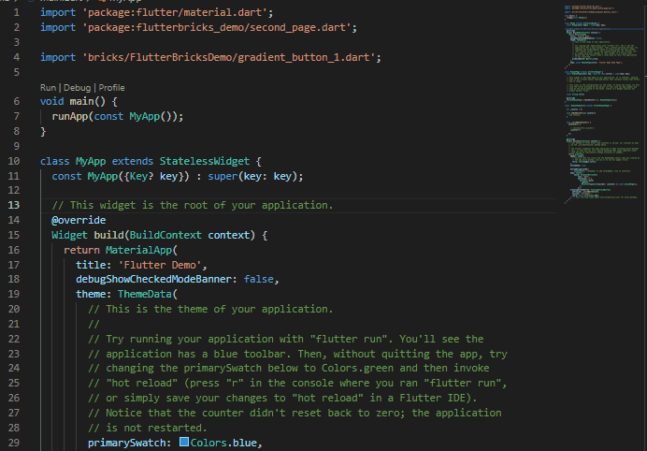Click the false value on line 18
The image size is (647, 451).
(x=259, y=280)
